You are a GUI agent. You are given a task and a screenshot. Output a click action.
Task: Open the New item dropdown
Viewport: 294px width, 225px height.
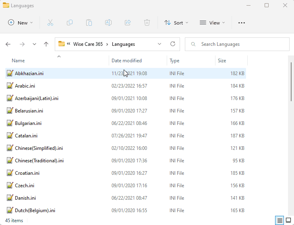point(21,23)
